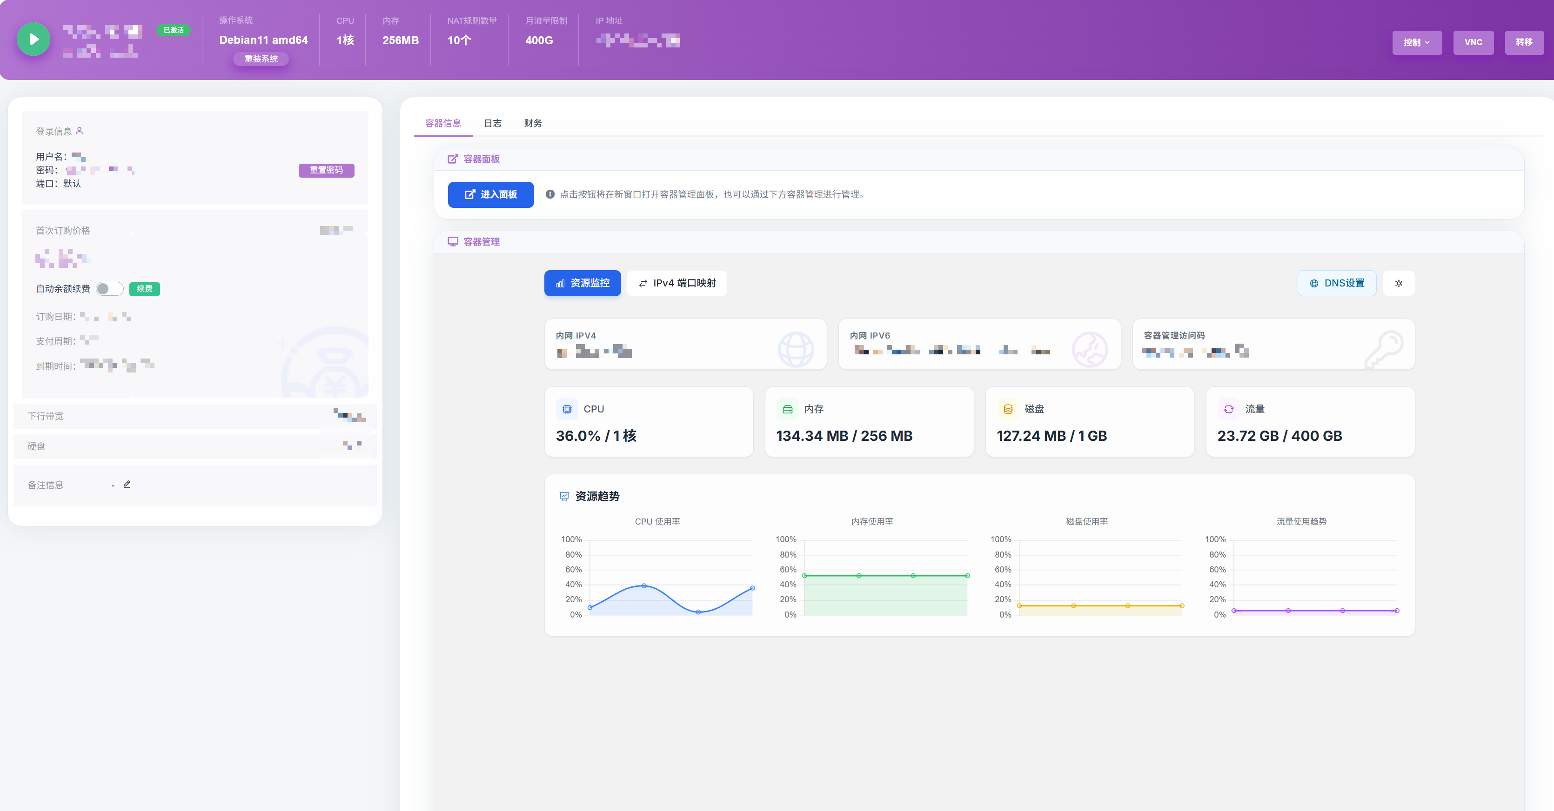1554x811 pixels.
Task: Switch to IPv4 端口映射 tab
Action: [x=677, y=283]
